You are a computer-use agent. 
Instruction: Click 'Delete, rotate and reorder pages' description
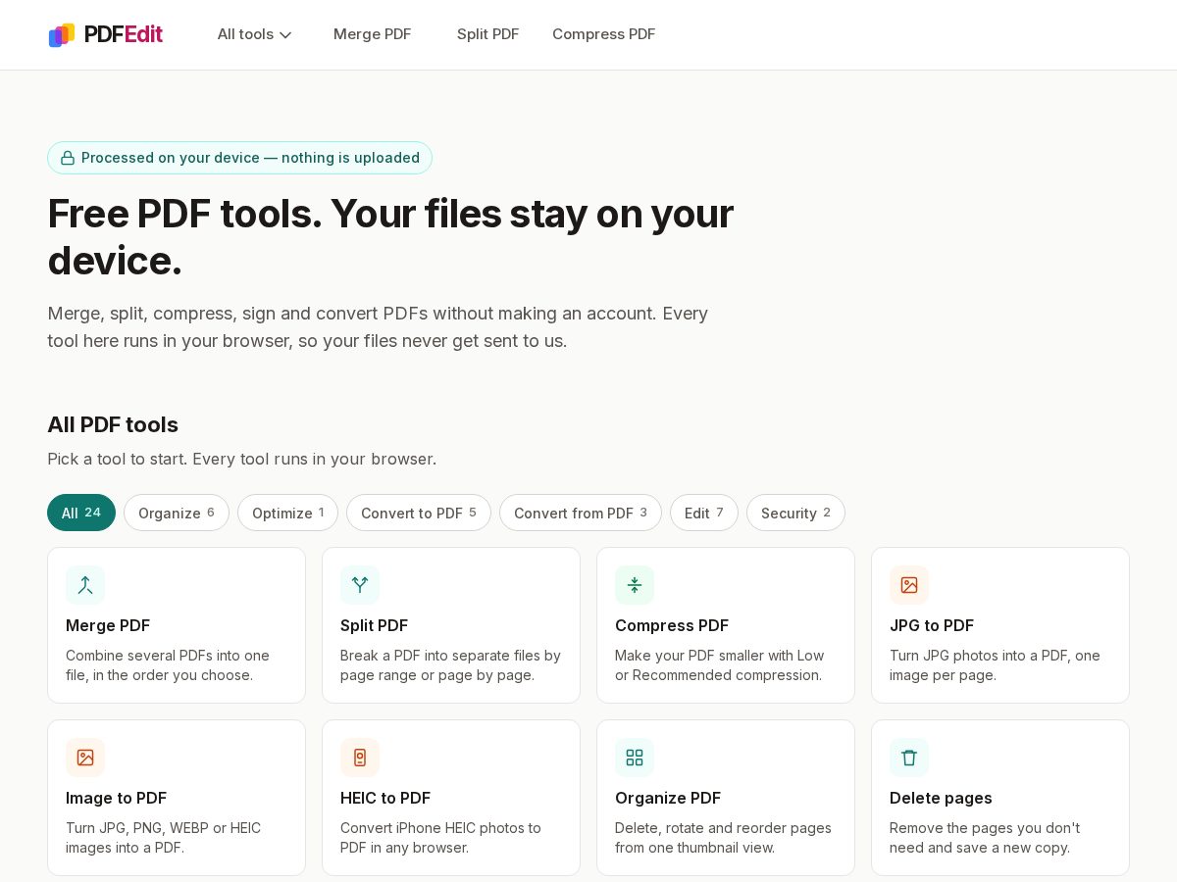[723, 838]
